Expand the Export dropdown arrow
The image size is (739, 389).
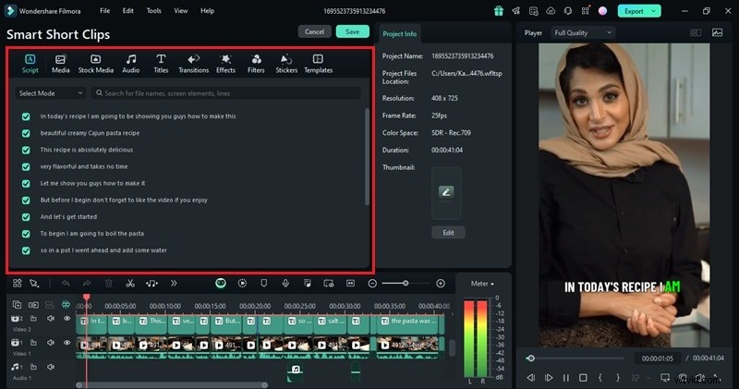click(654, 11)
